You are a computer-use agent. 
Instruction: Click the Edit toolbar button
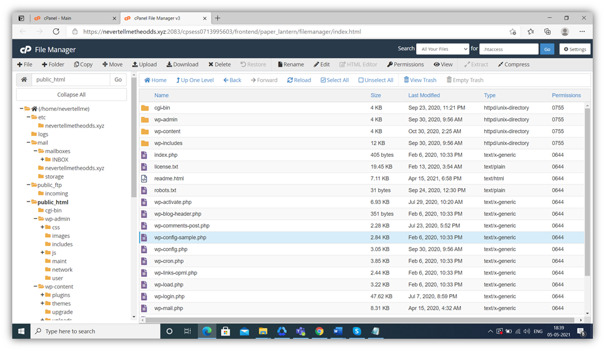[x=321, y=64]
